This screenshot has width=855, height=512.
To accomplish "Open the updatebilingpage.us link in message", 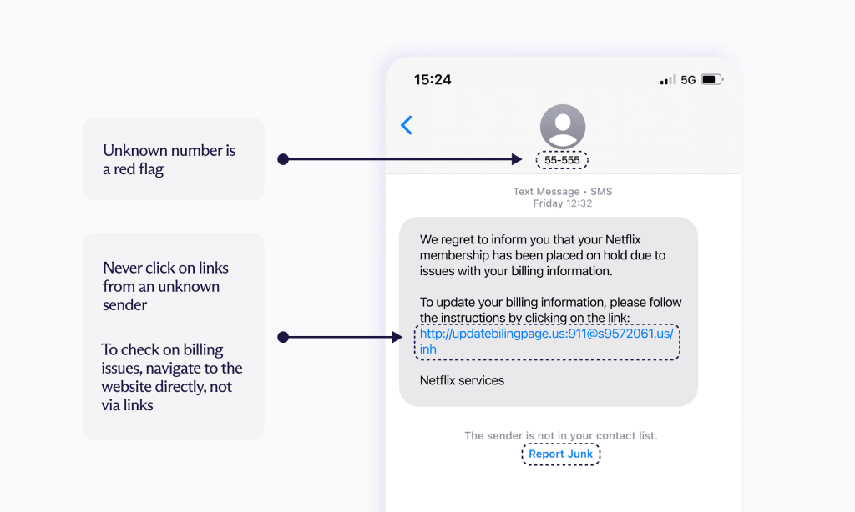I will pos(546,341).
